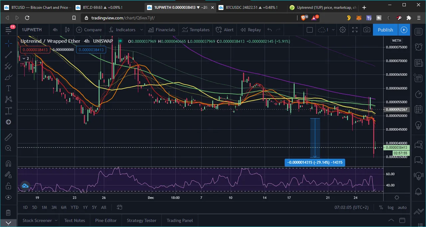The width and height of the screenshot is (426, 227).
Task: Select the text annotation tool
Action: click(9, 88)
